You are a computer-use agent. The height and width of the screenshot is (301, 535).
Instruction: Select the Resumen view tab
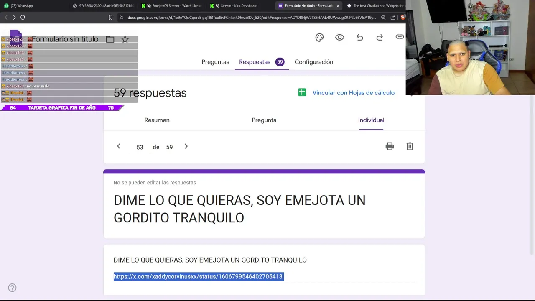pyautogui.click(x=157, y=120)
